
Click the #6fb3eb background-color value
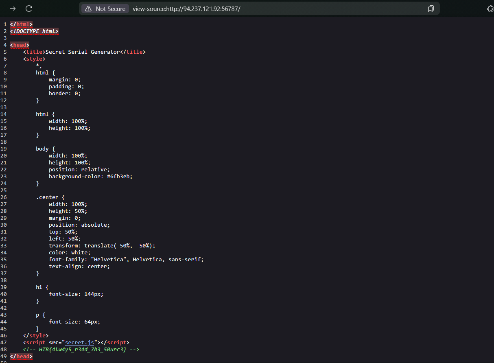pos(120,176)
